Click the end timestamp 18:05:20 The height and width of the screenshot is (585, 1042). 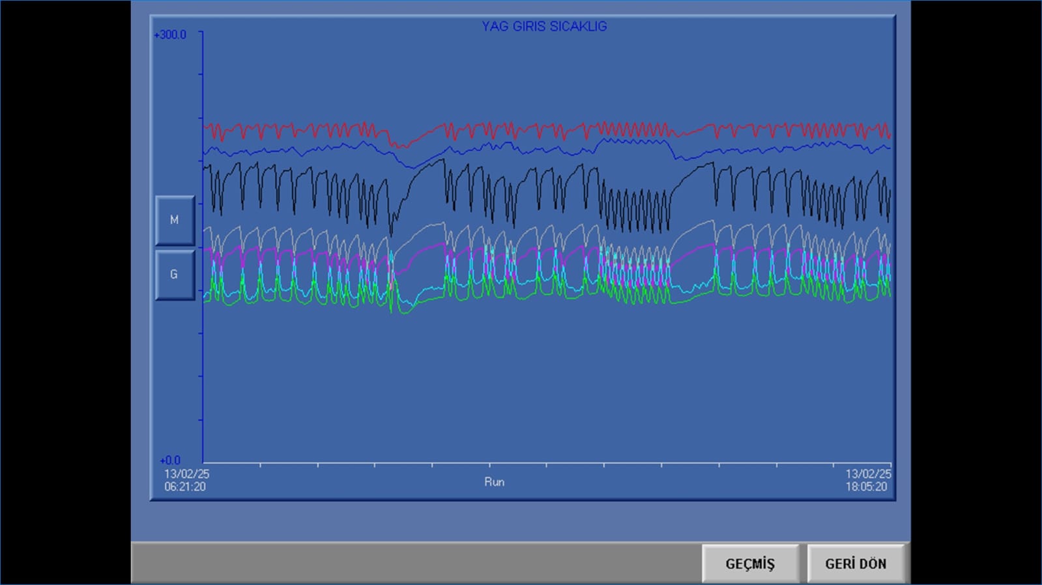(866, 487)
